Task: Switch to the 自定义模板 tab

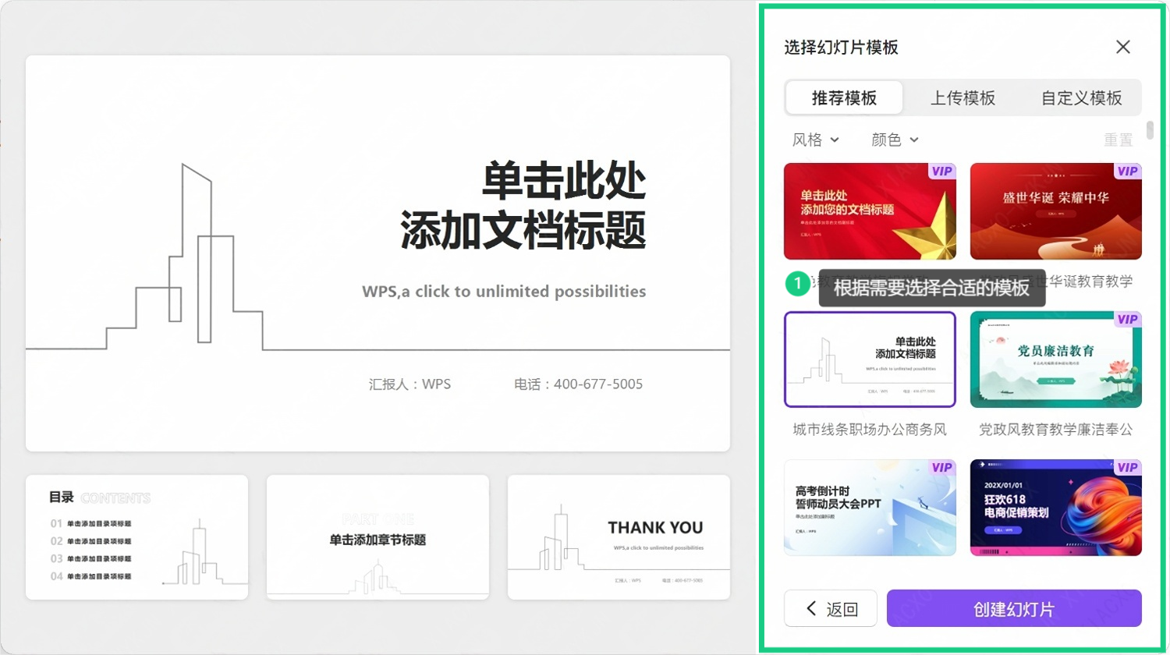Action: [1081, 97]
